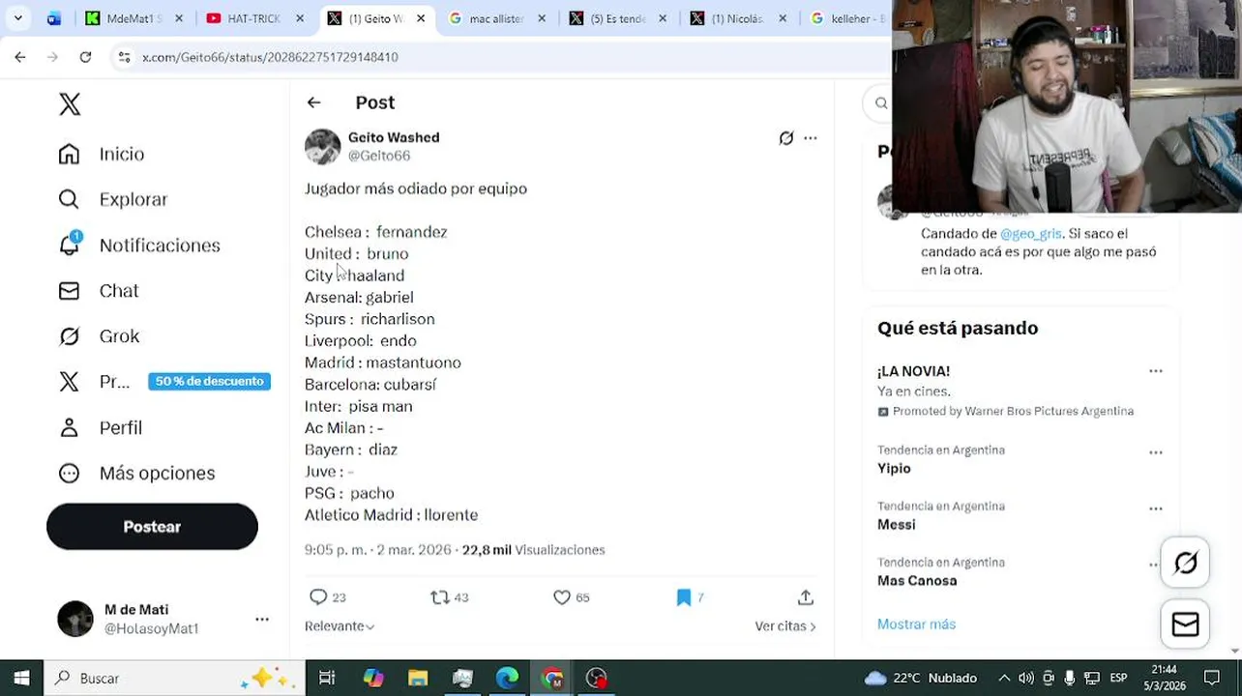Viewport: 1242px width, 696px height.
Task: Open the post's three-dot options menu
Action: (x=811, y=138)
